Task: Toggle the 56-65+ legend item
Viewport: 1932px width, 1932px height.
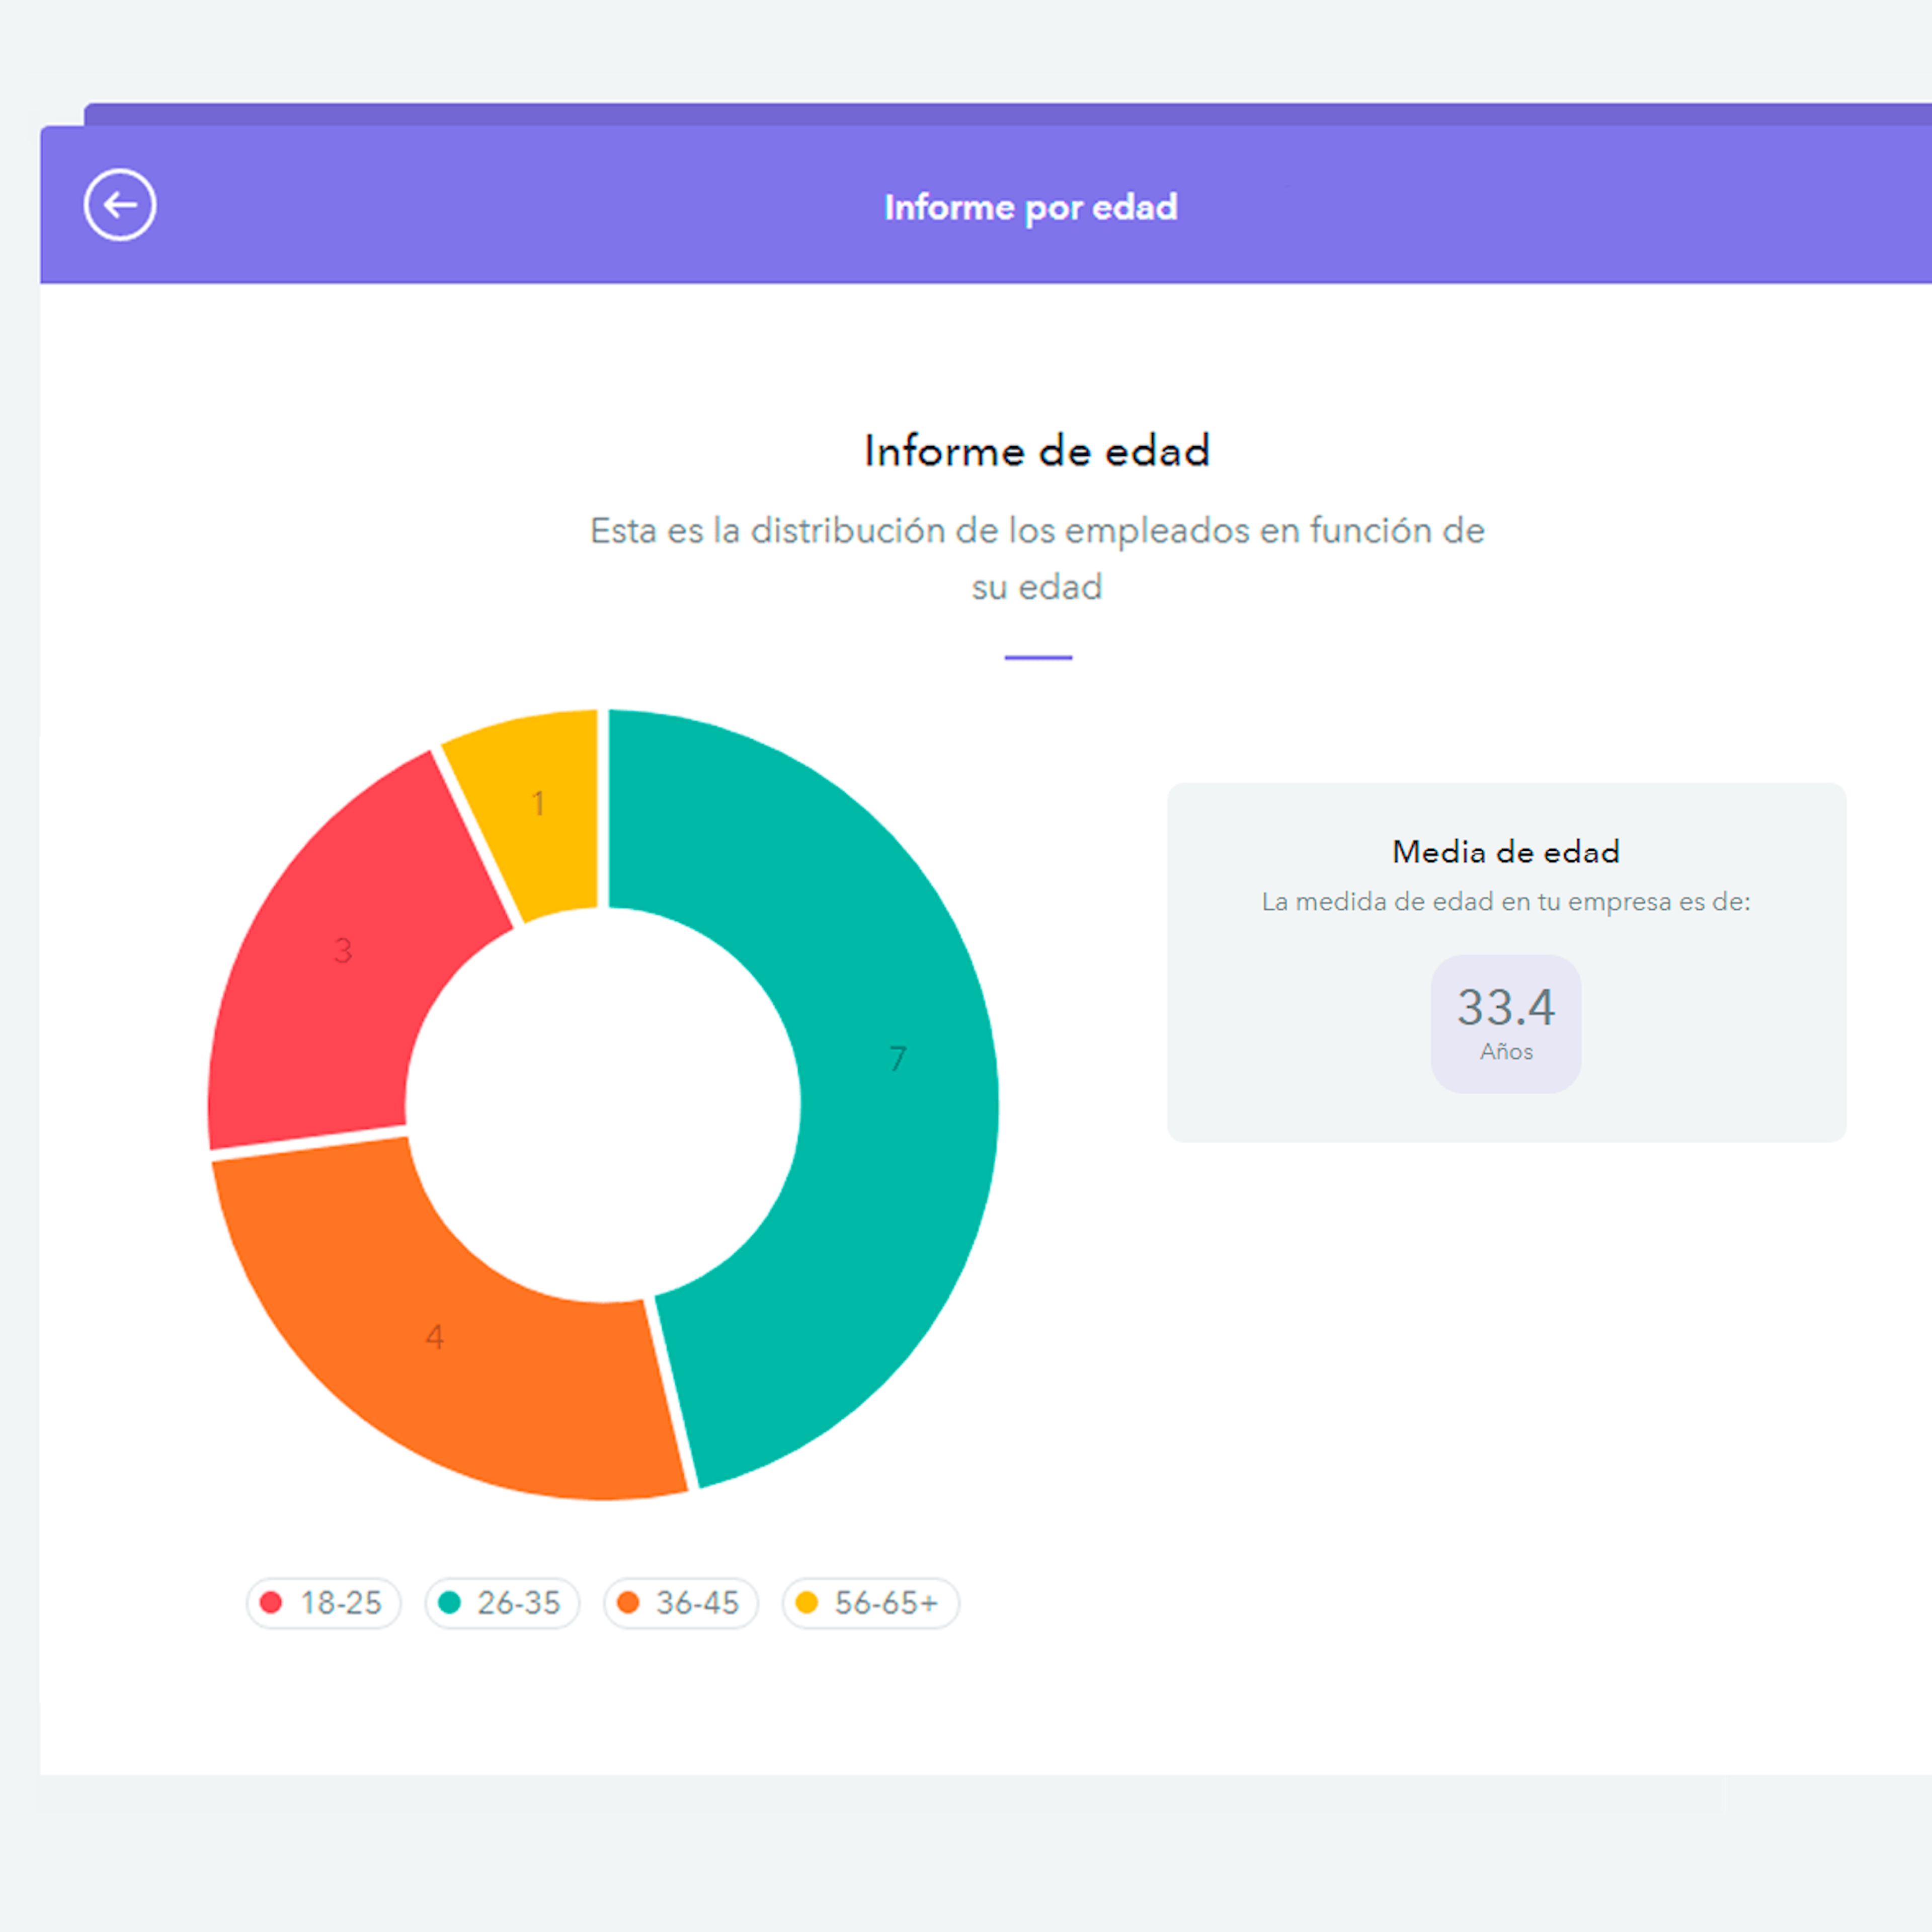Action: click(871, 1603)
